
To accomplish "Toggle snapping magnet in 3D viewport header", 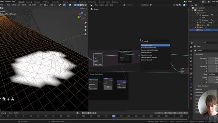I will pyautogui.click(x=45, y=5).
